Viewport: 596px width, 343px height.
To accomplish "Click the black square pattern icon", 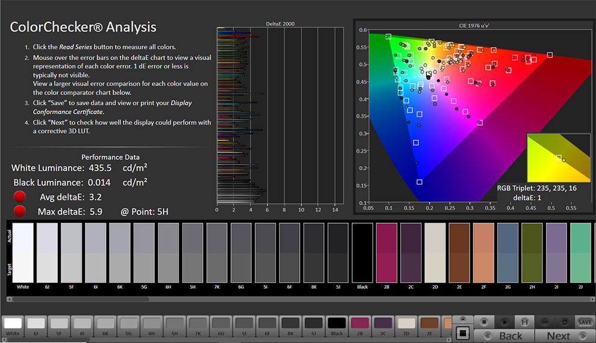I will (x=462, y=333).
